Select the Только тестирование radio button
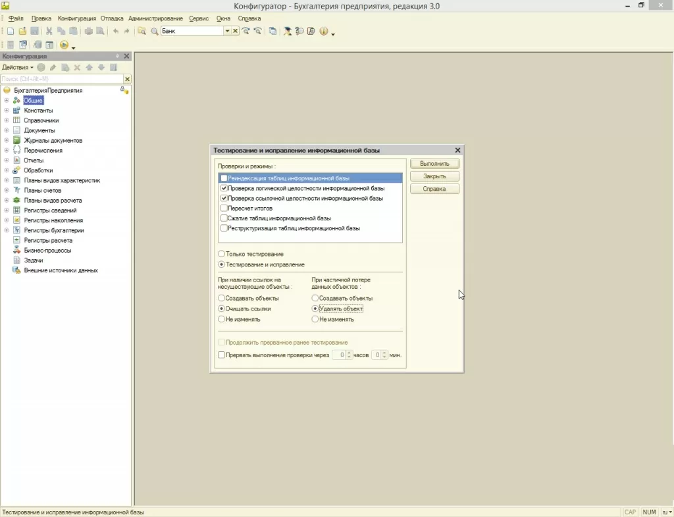The width and height of the screenshot is (674, 517). [221, 254]
